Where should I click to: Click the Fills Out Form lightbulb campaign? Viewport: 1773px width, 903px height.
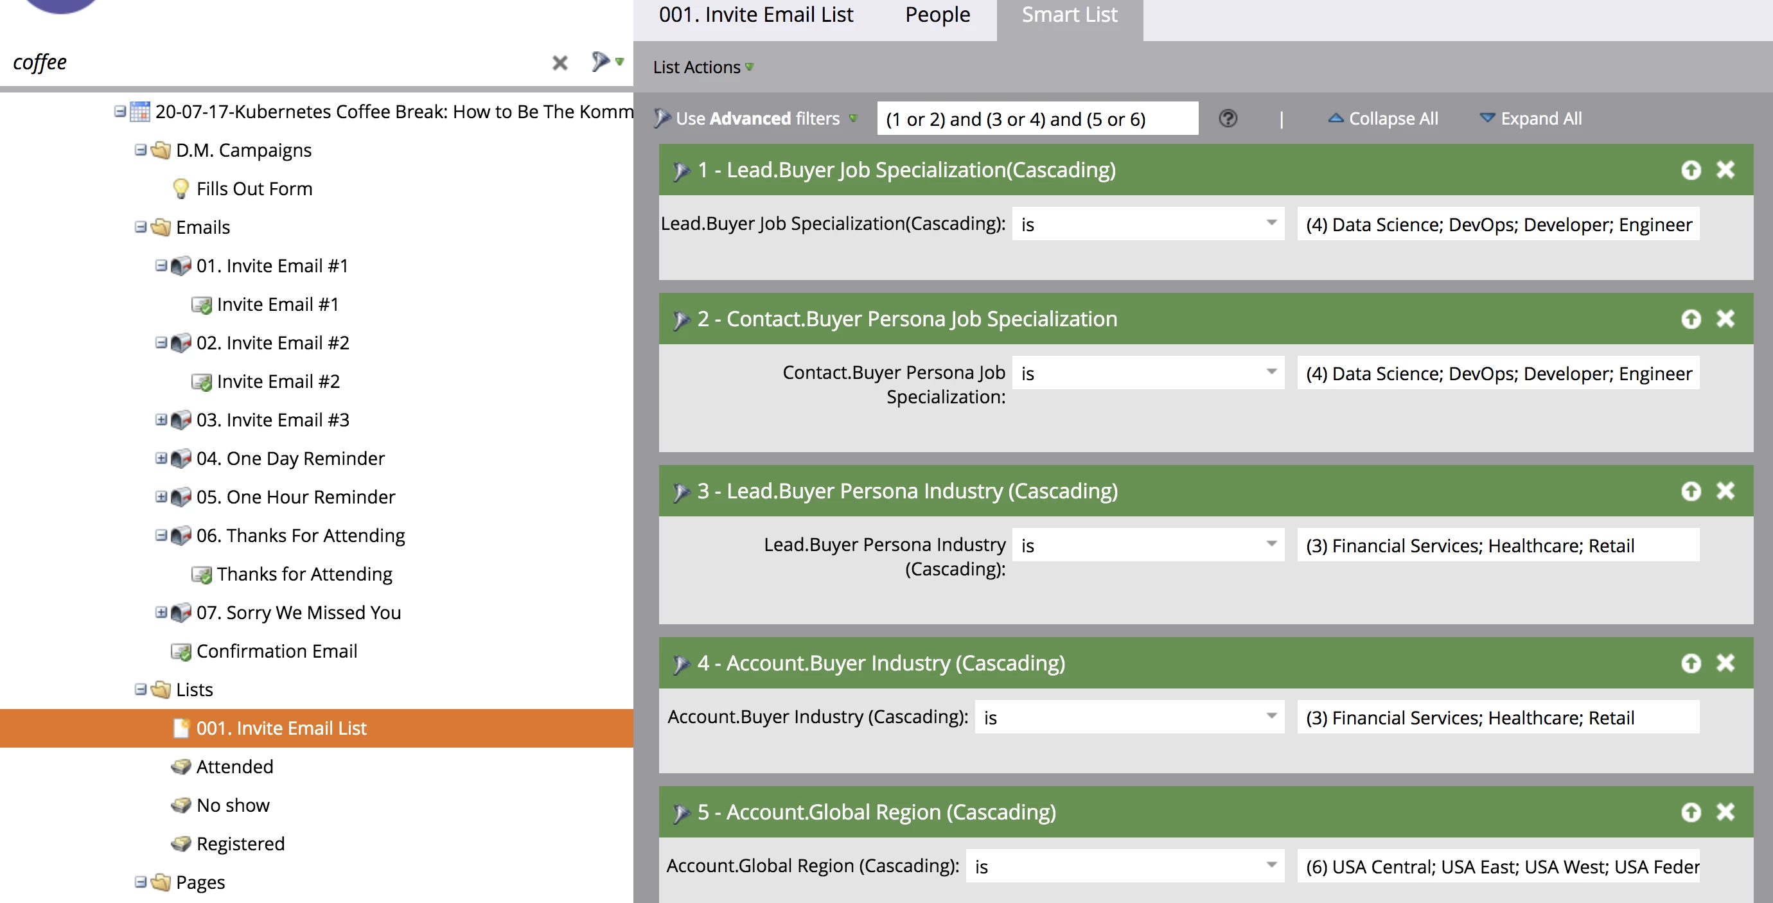253,189
